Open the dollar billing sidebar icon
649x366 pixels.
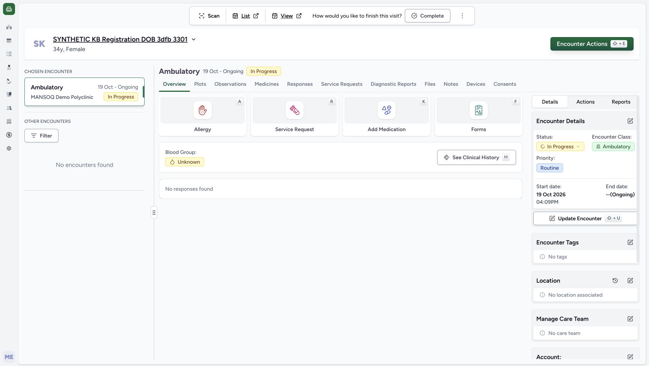pyautogui.click(x=9, y=135)
